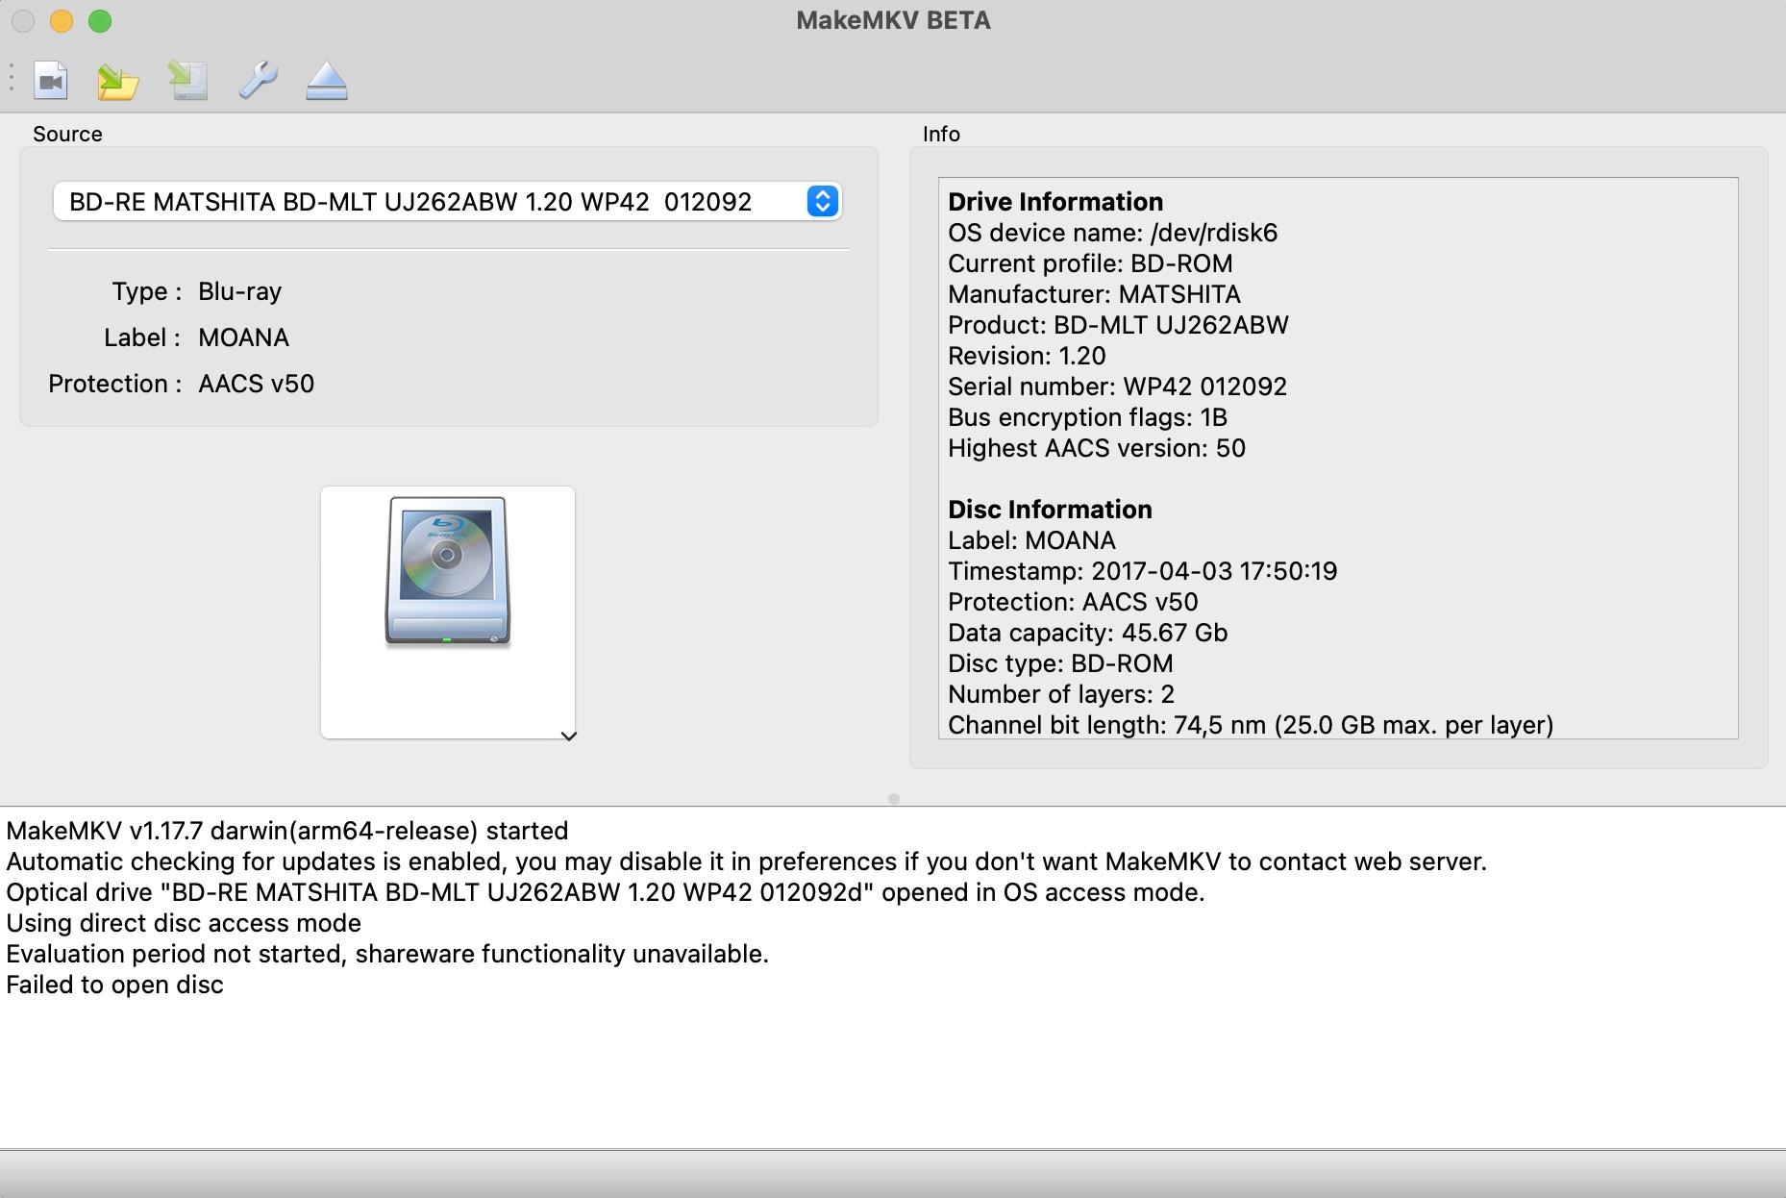Click the open disc folder icon
1786x1198 pixels.
pyautogui.click(x=118, y=81)
